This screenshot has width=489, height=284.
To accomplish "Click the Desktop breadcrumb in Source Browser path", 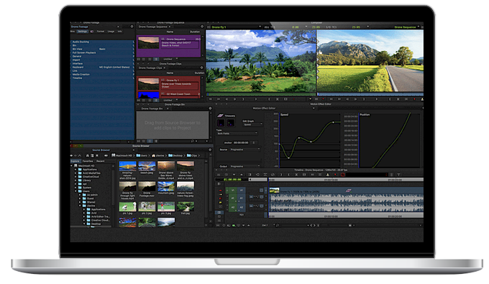I will [x=175, y=155].
